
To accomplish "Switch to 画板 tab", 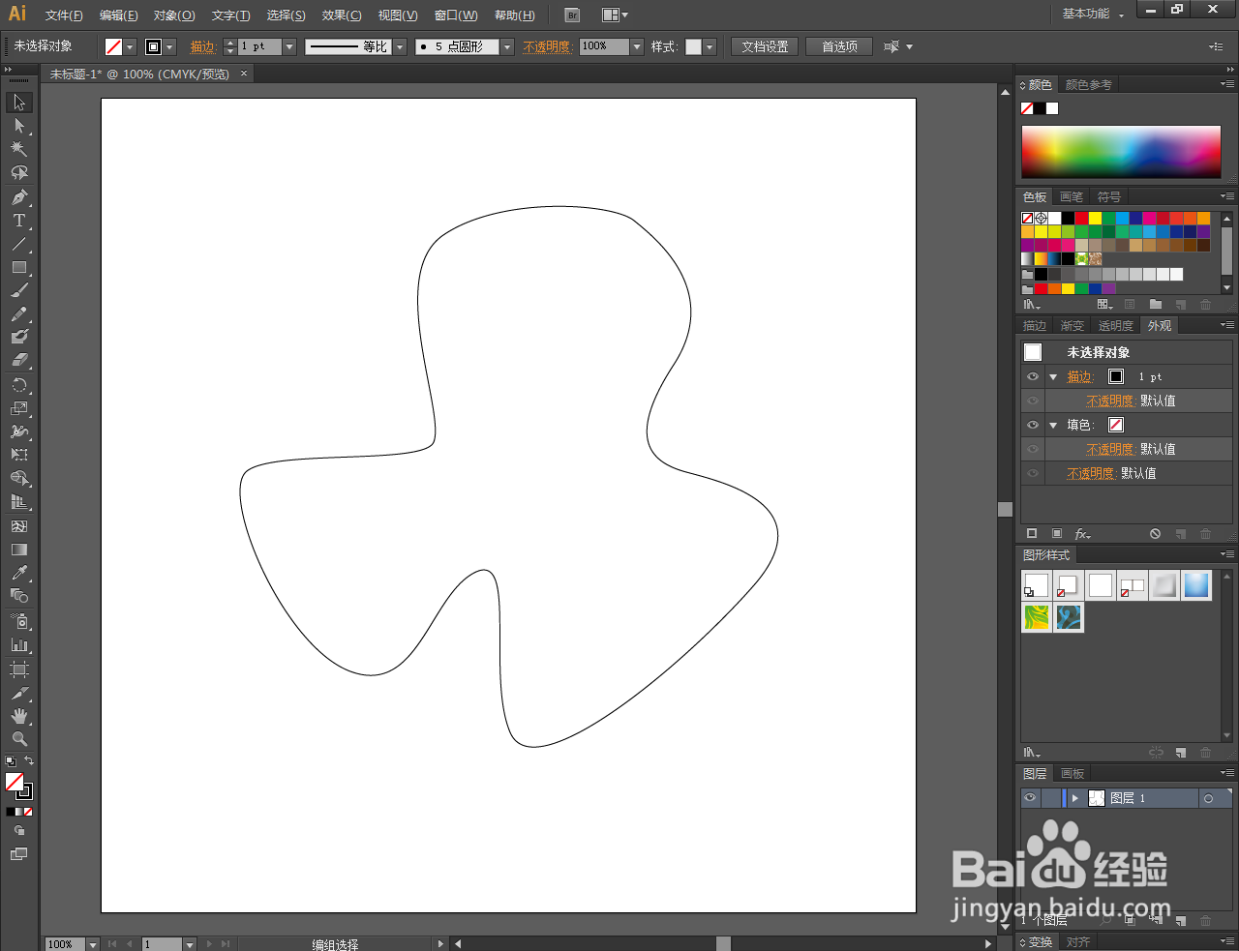I will [x=1073, y=773].
